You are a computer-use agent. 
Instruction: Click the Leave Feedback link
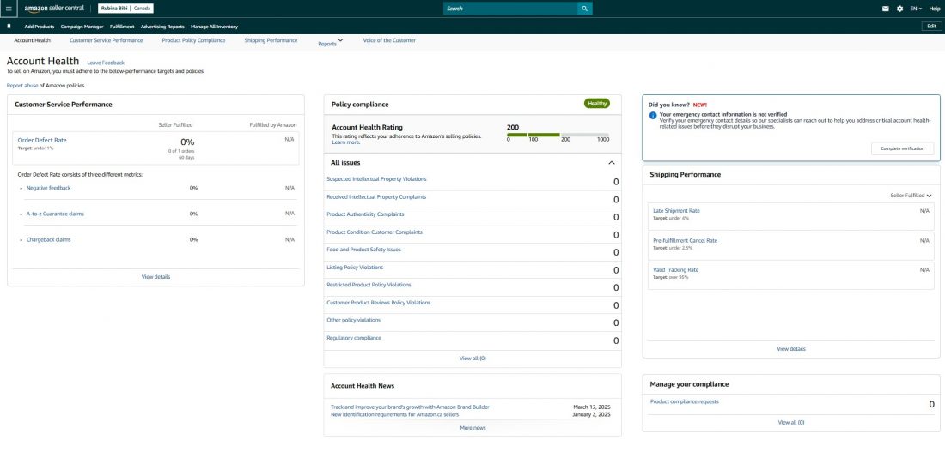point(106,63)
